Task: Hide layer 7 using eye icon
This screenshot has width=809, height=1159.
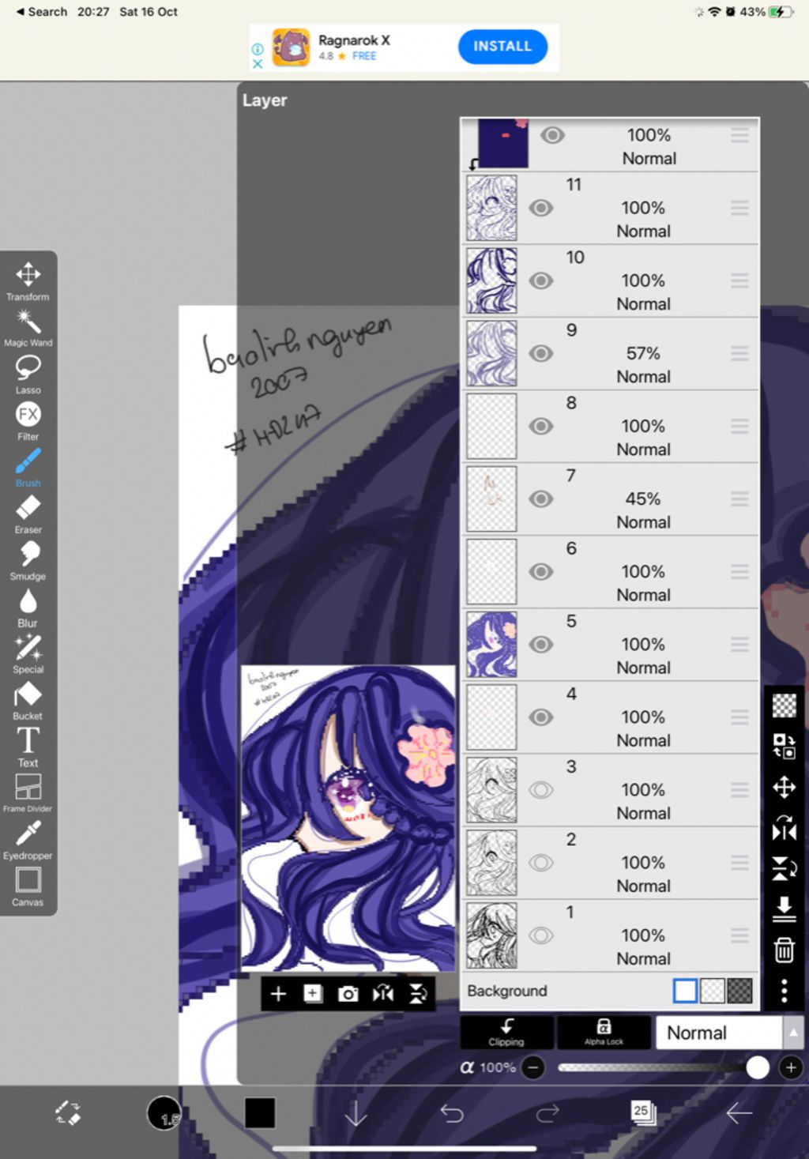Action: (x=541, y=499)
